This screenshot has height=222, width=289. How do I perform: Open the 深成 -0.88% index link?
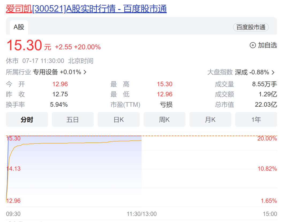pos(252,72)
